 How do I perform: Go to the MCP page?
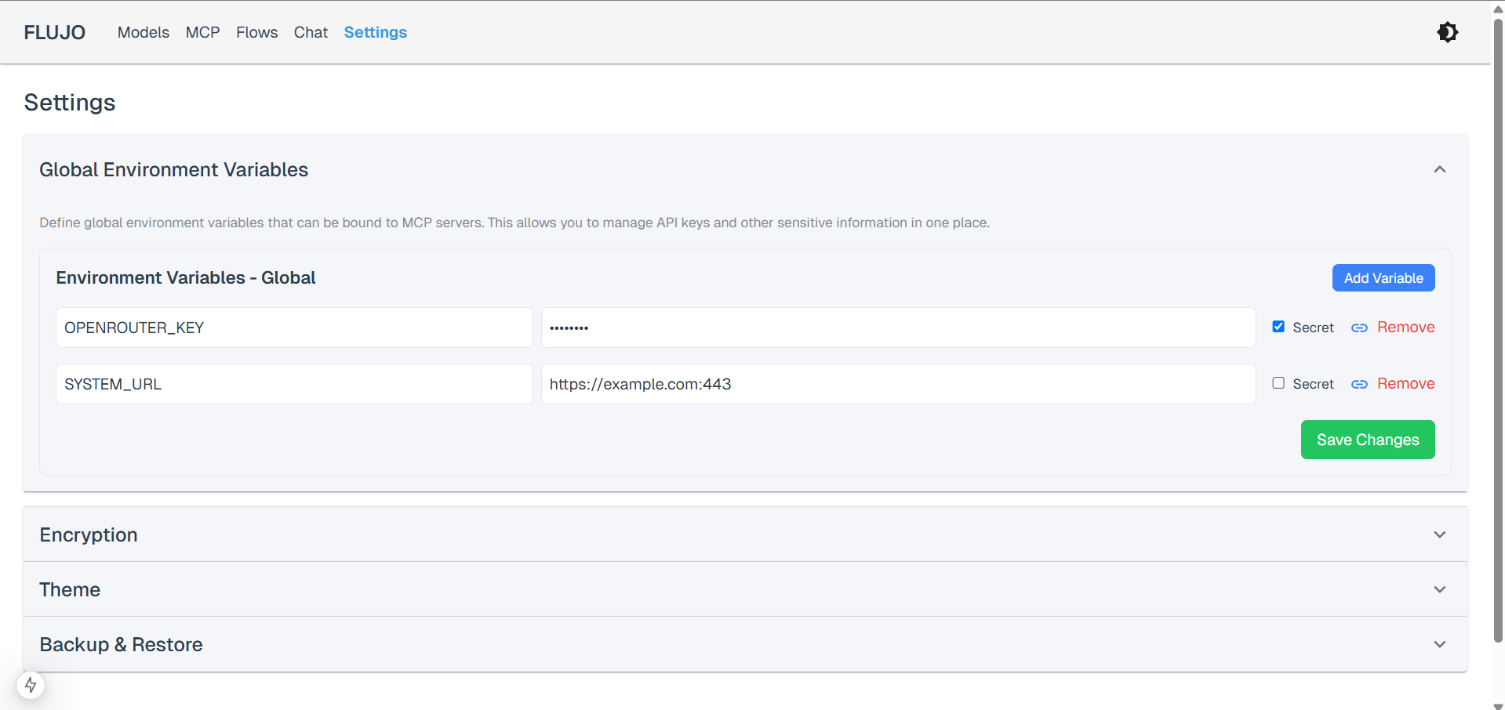pyautogui.click(x=202, y=32)
